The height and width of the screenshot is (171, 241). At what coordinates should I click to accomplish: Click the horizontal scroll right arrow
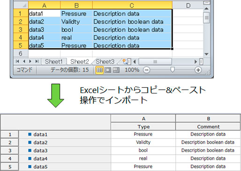pos(196,62)
